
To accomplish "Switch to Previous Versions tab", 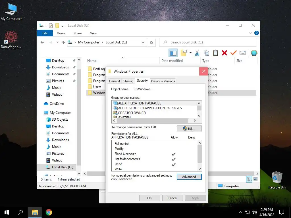I will point(163,81).
